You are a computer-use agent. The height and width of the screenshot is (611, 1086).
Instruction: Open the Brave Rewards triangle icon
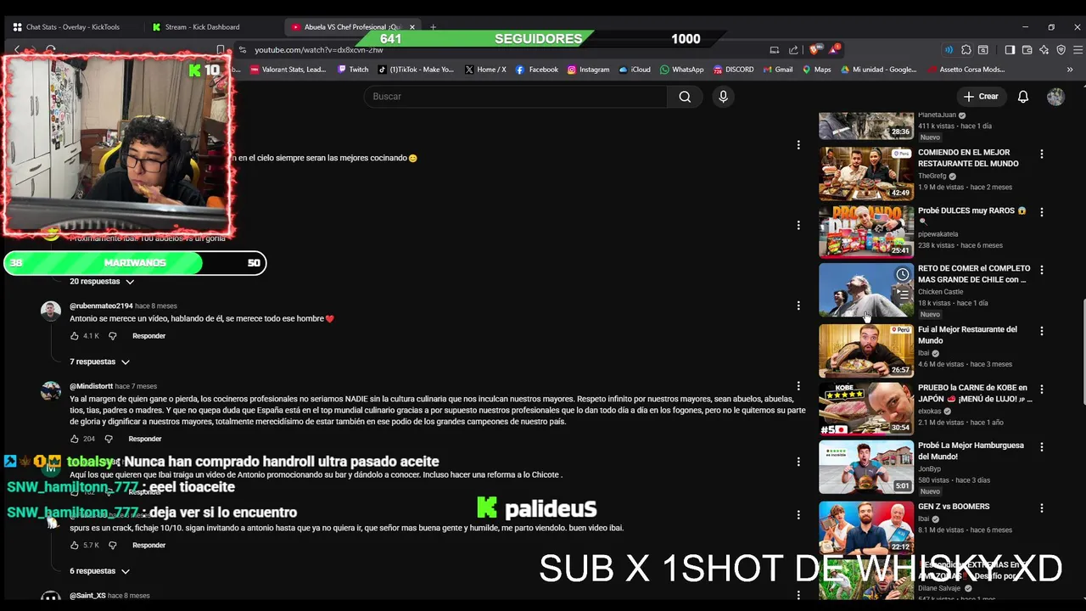[833, 50]
